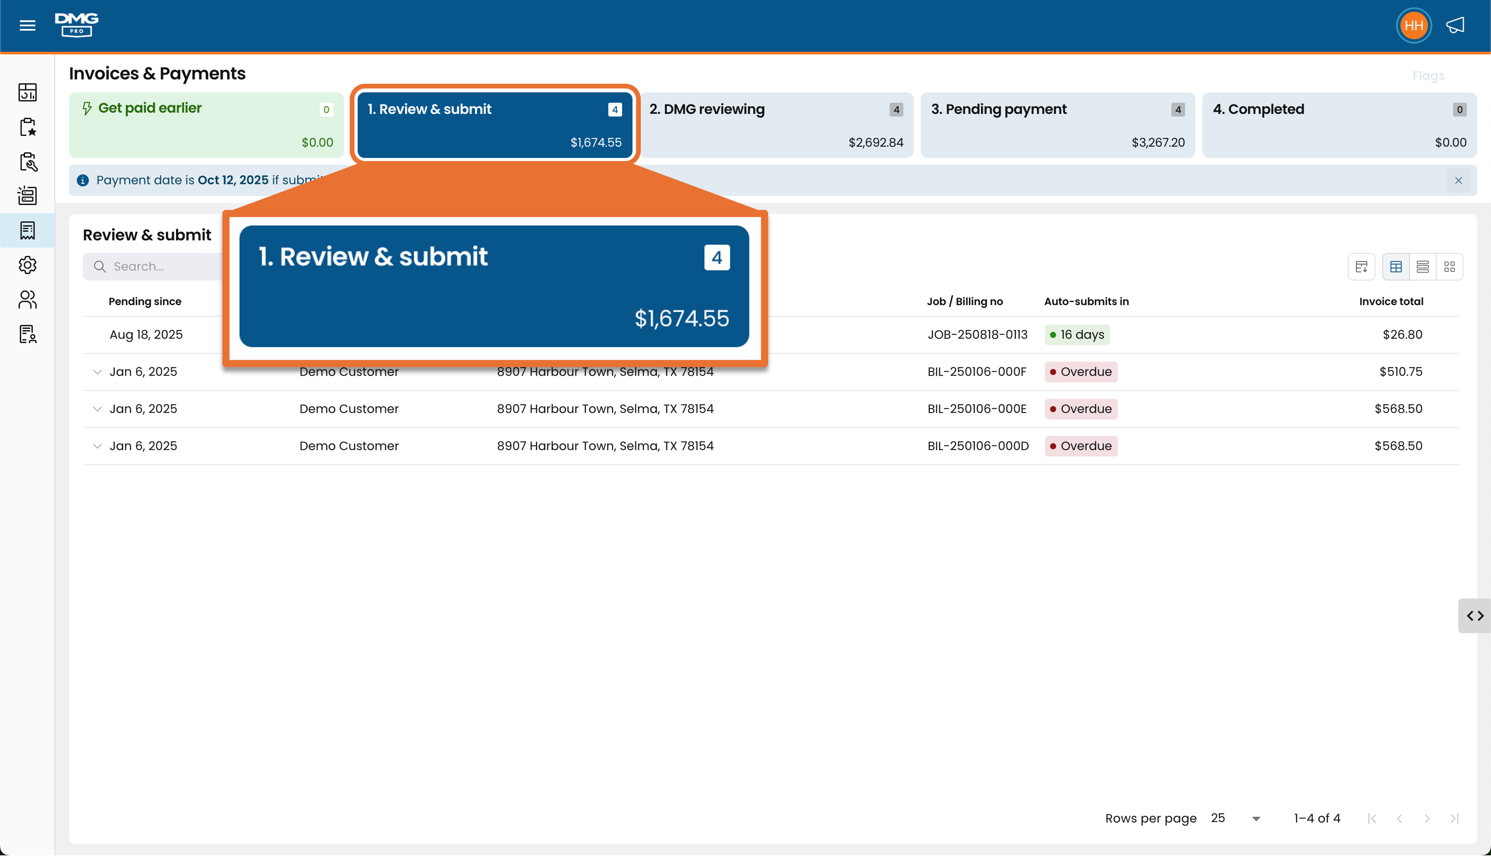
Task: Open the clipboard wrench sidebar icon
Action: coord(27,161)
